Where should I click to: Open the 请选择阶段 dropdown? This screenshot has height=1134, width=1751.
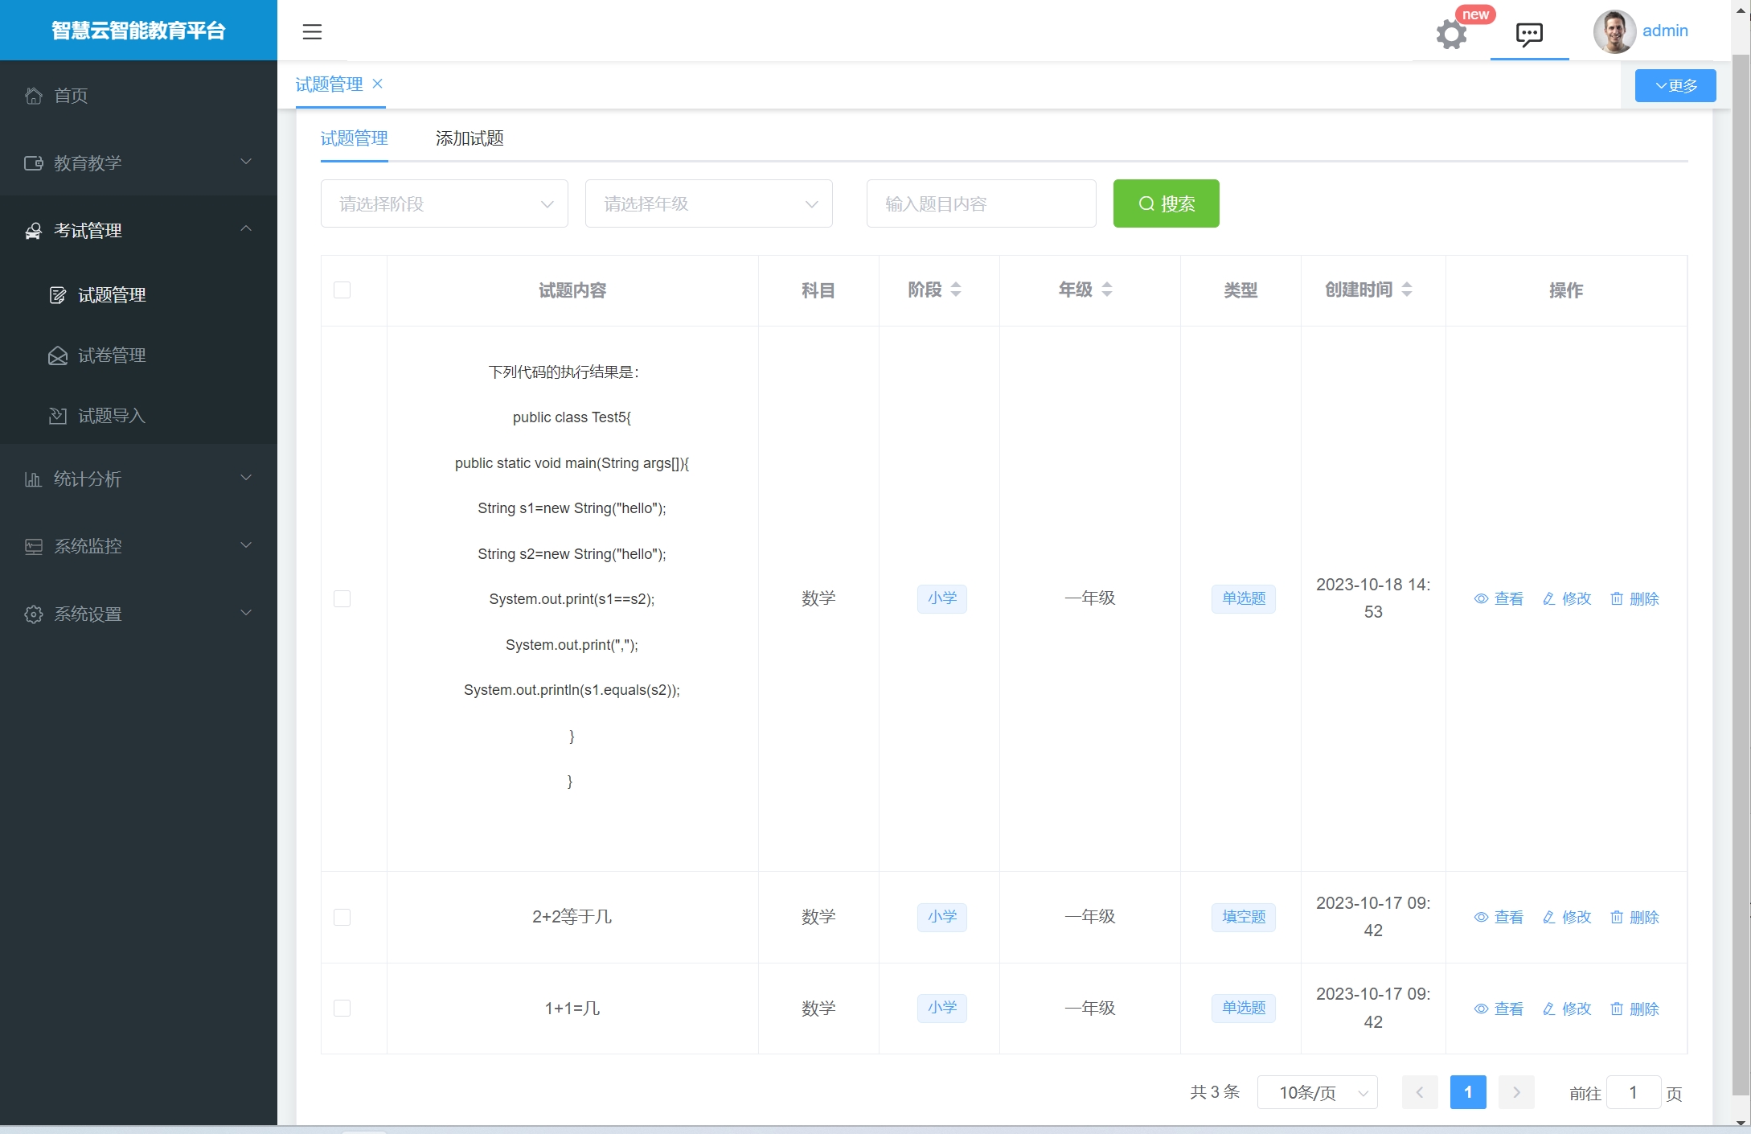pyautogui.click(x=444, y=203)
